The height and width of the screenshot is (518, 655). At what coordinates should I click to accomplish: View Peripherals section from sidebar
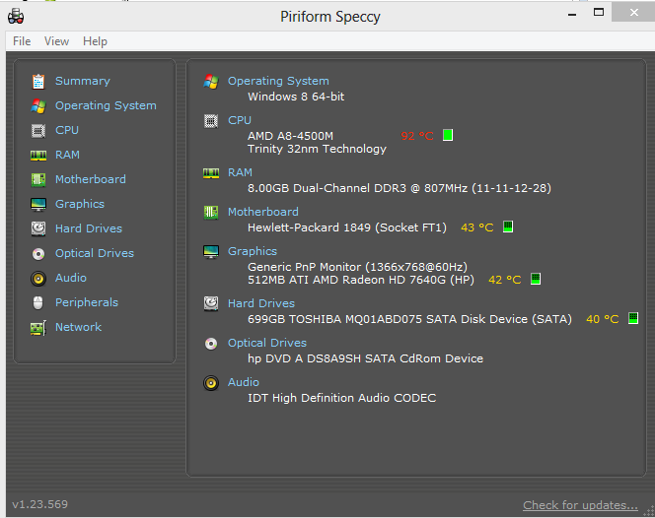pos(87,302)
